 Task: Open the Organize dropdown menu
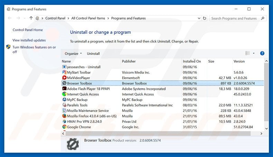pyautogui.click(x=73, y=54)
